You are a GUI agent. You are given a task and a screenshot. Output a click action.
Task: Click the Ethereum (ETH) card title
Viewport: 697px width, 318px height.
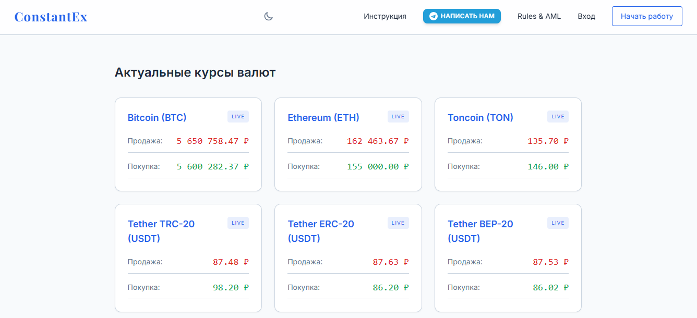(323, 118)
